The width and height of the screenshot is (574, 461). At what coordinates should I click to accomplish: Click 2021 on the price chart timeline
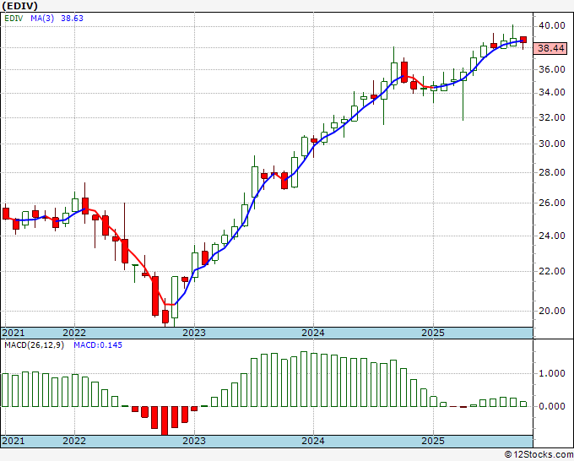click(14, 333)
